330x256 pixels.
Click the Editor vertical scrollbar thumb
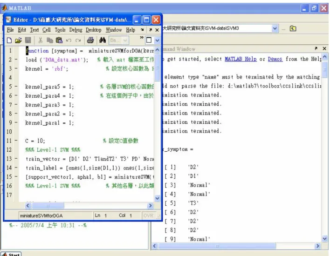point(157,67)
